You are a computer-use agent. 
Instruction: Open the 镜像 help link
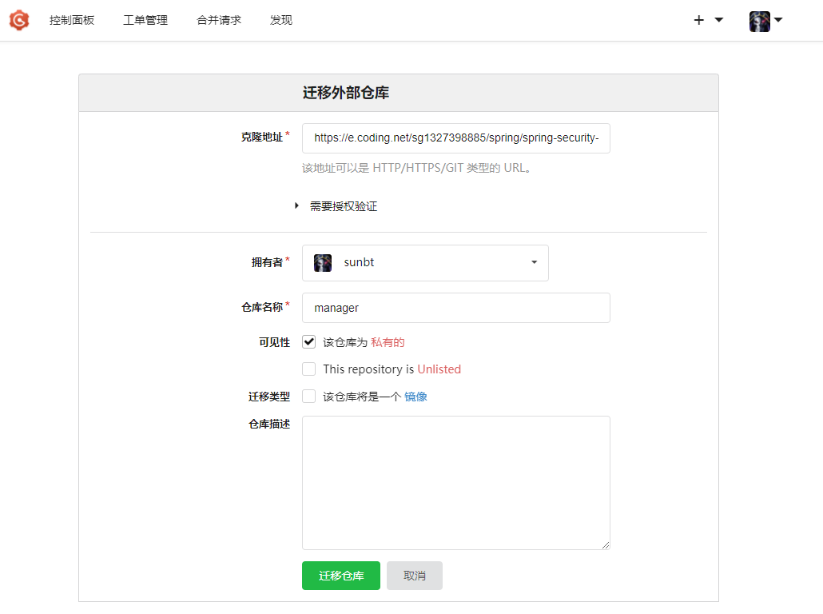tap(415, 396)
